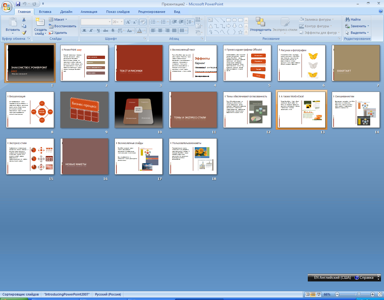The image size is (384, 300).
Task: Open the columns dropdown
Action: (x=183, y=31)
